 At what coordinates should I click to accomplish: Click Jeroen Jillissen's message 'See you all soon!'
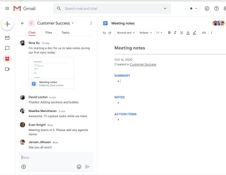pyautogui.click(x=40, y=147)
